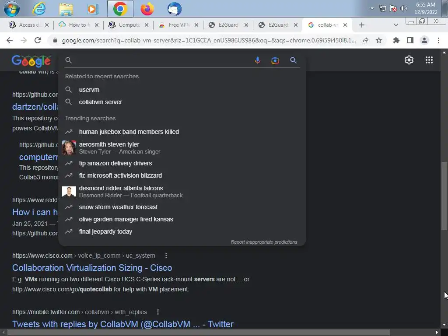Open Google quick settings gear

coord(409,60)
